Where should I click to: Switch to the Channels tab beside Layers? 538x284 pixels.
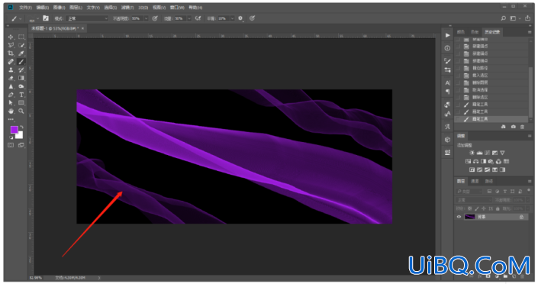click(x=475, y=182)
